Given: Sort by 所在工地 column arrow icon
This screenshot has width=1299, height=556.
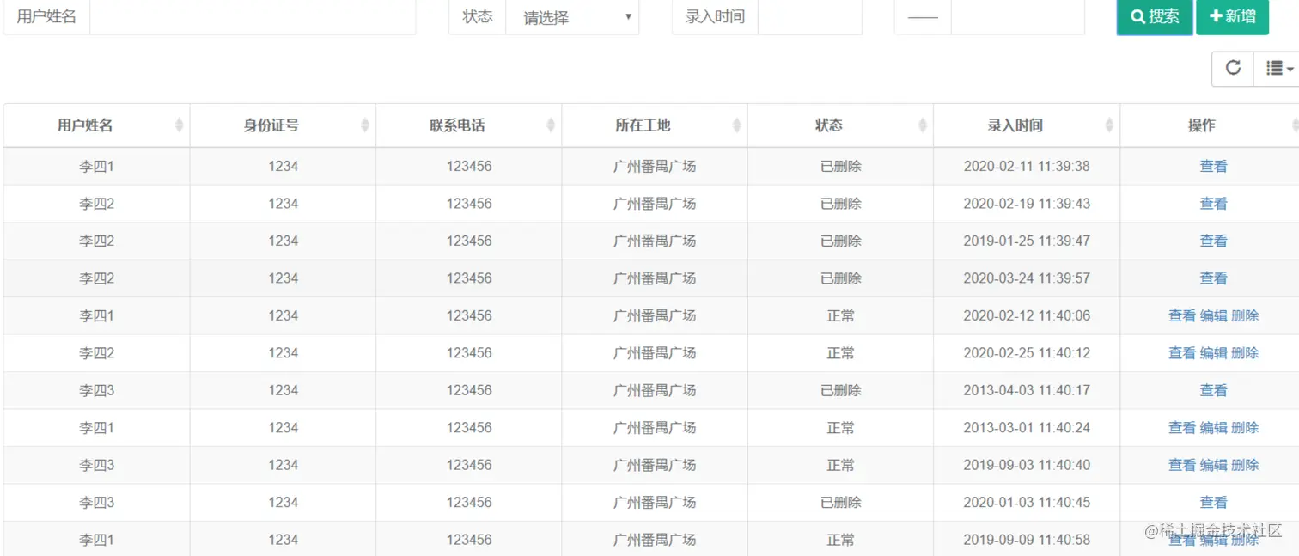Looking at the screenshot, I should click(736, 125).
